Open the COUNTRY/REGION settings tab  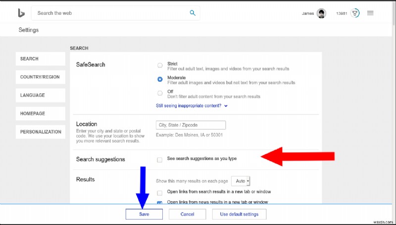point(41,77)
